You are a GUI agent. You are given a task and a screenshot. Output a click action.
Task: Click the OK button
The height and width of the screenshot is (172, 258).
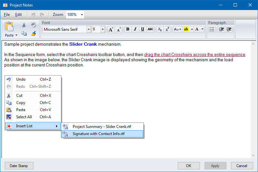pos(189,166)
